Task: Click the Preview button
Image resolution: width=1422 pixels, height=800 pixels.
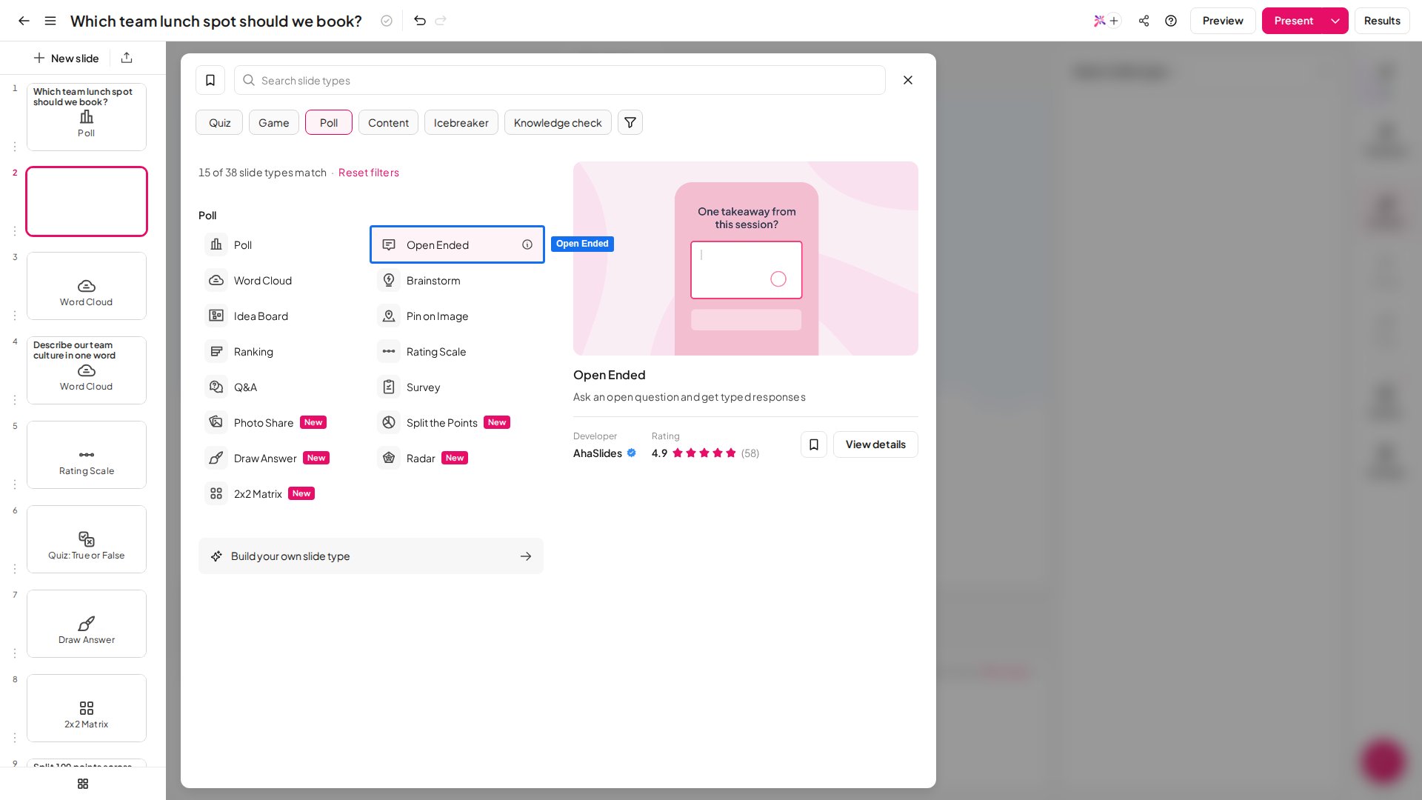Action: pyautogui.click(x=1223, y=21)
